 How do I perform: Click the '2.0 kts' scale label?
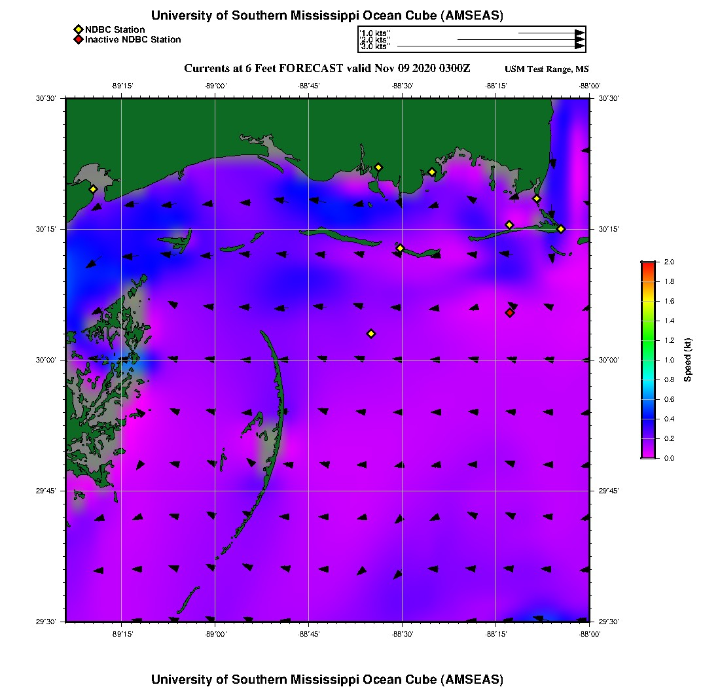point(374,39)
